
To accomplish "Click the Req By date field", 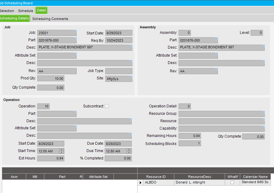I will 119,40.
